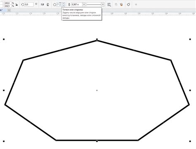Decrease polygon sides with down stepper arrow
The width and height of the screenshot is (196, 149).
click(63, 5)
